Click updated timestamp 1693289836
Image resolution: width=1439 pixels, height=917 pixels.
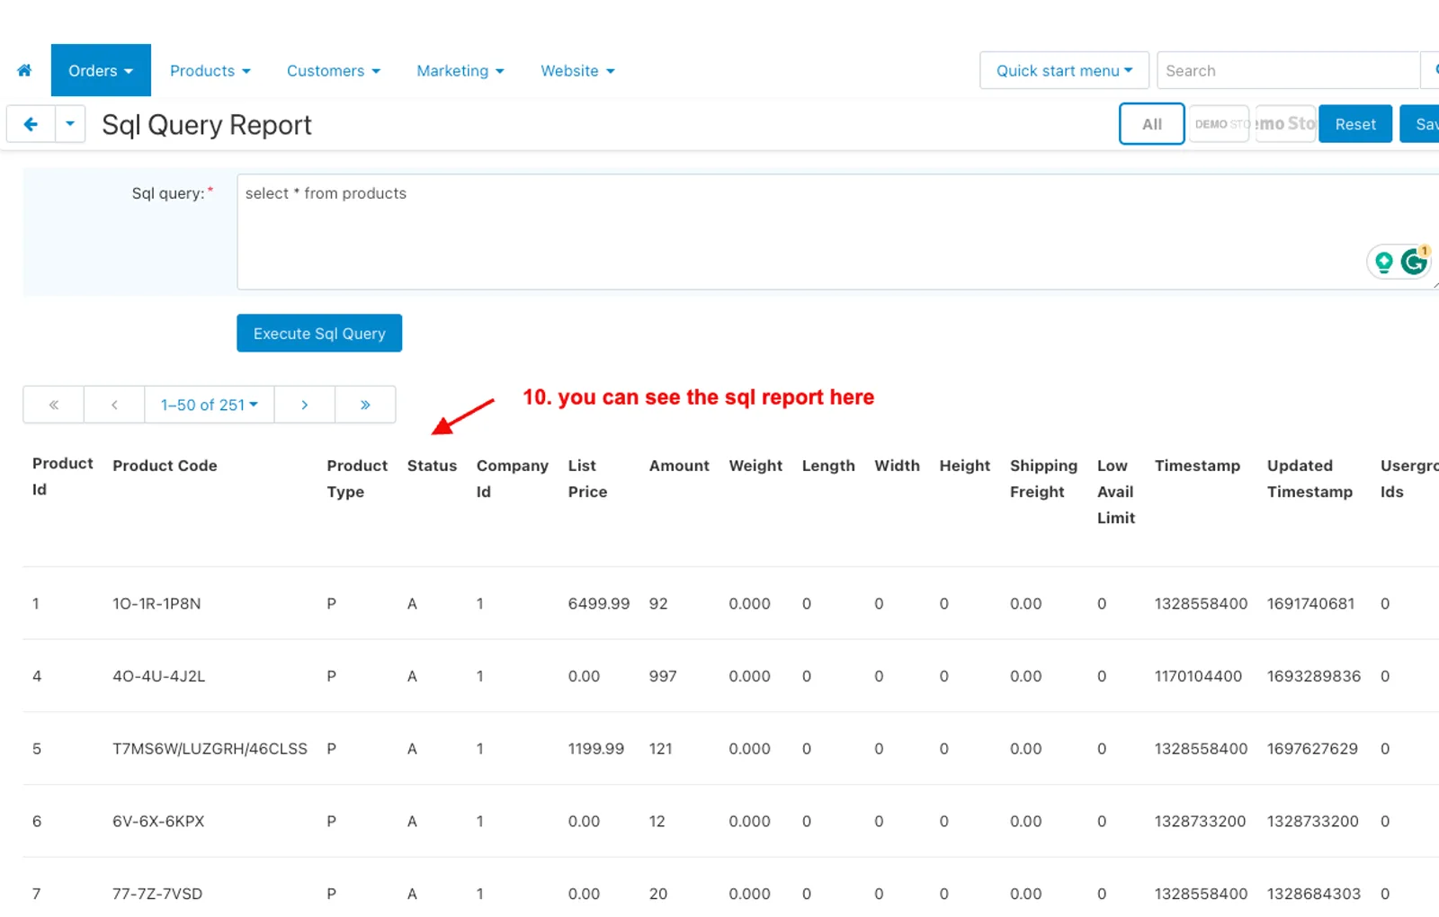1314,676
